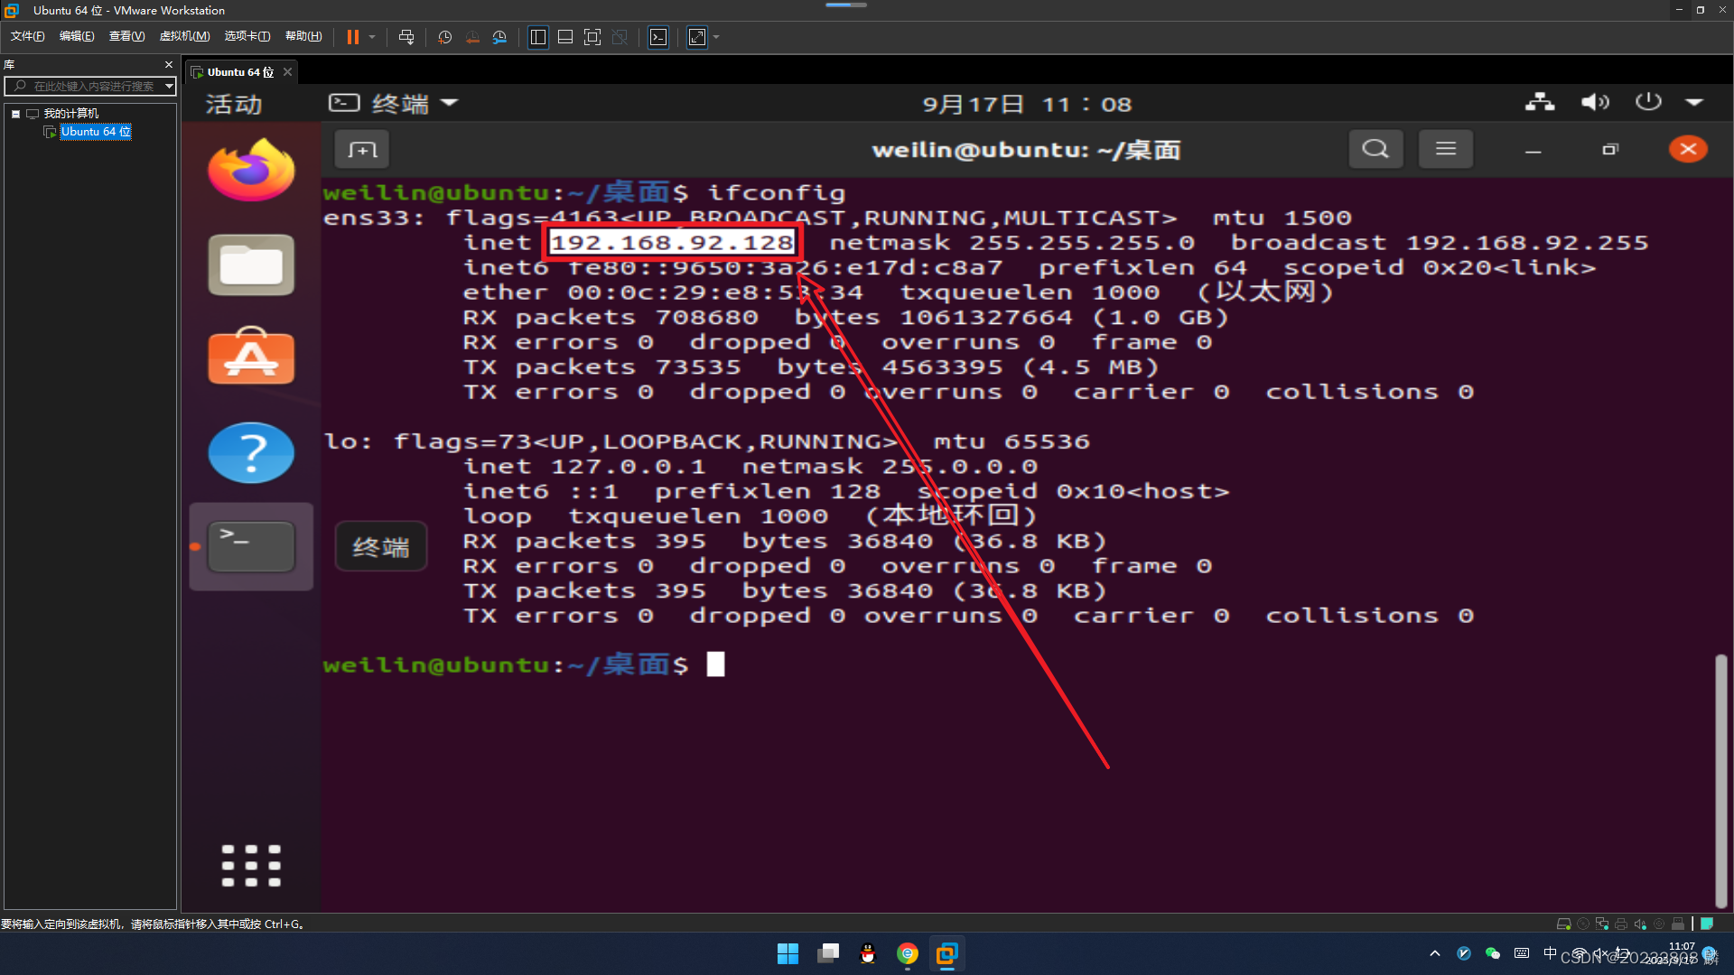
Task: Take a VM snapshot from toolbar
Action: (444, 37)
